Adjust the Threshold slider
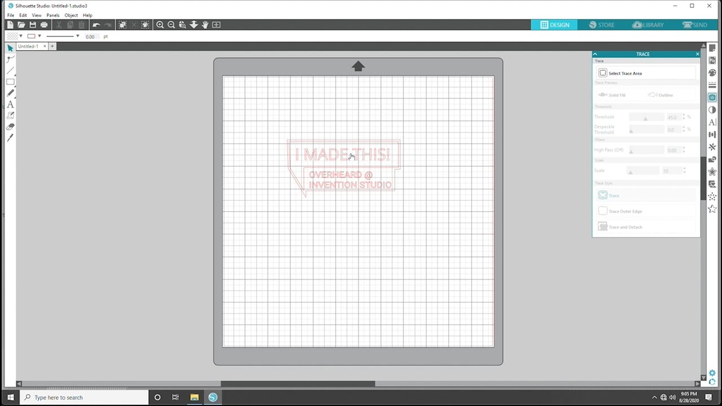 pos(646,117)
